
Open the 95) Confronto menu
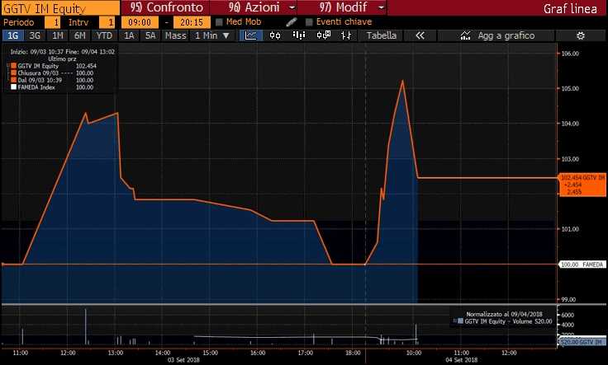pyautogui.click(x=165, y=7)
